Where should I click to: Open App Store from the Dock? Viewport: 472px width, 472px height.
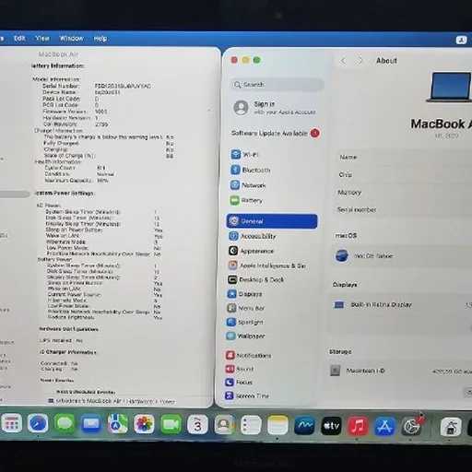384,426
